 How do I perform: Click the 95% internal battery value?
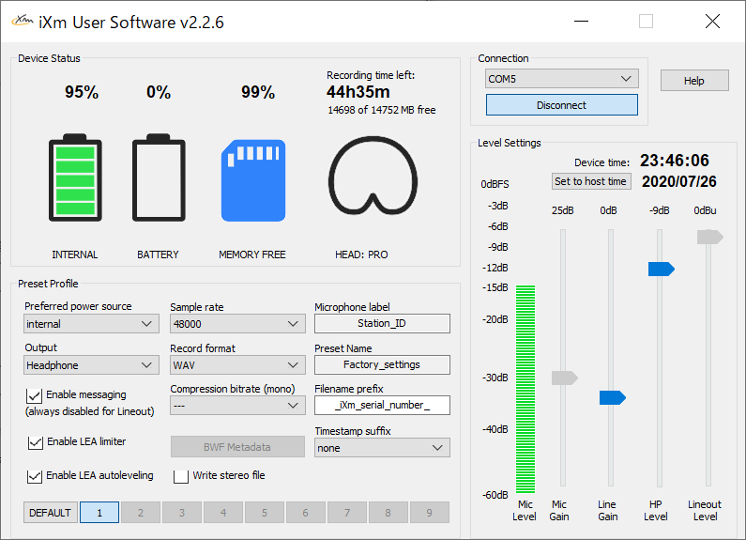(x=82, y=92)
